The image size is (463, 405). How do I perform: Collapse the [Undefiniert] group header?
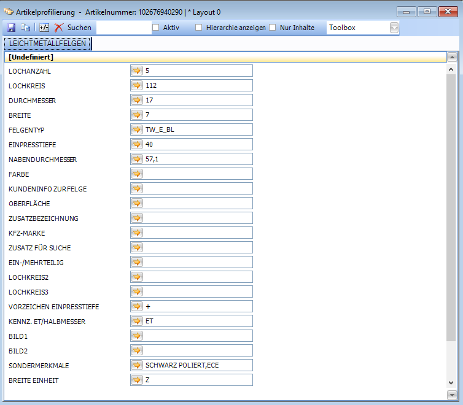(31, 57)
